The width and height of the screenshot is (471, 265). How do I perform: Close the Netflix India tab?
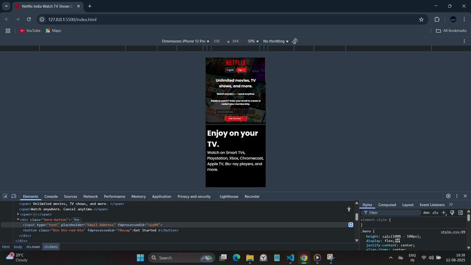pyautogui.click(x=78, y=6)
